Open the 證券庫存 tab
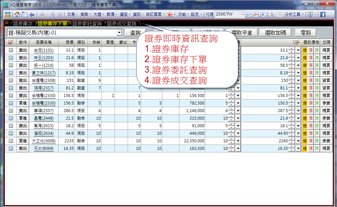The height and width of the screenshot is (207, 337). point(23,24)
